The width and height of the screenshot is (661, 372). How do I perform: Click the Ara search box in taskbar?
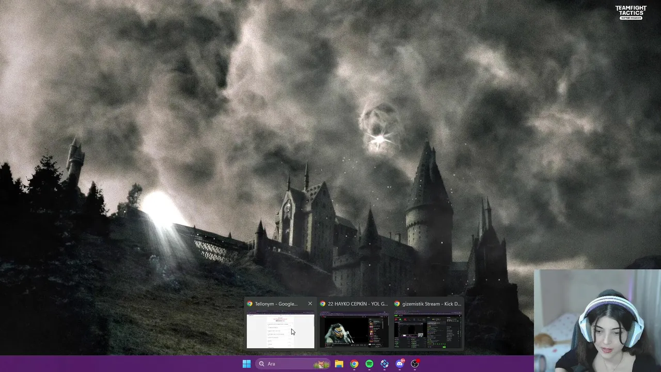[292, 364]
